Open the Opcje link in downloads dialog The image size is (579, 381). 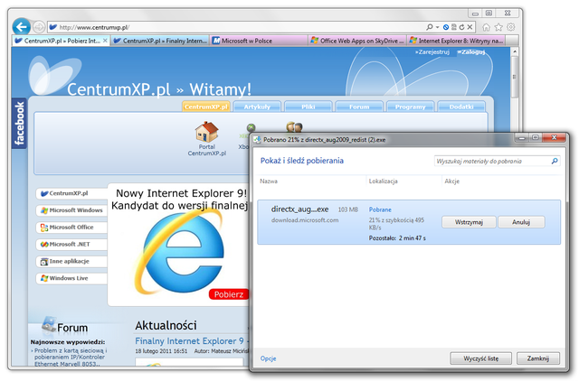tap(268, 358)
